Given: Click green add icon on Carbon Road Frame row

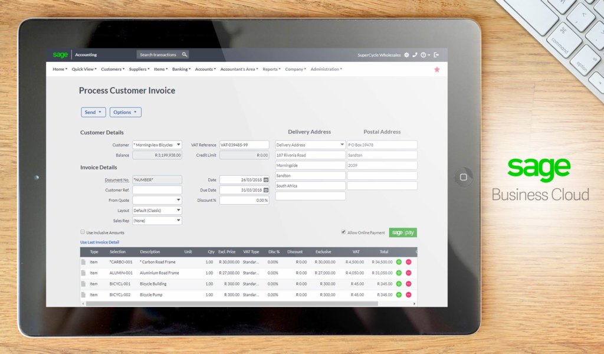Looking at the screenshot, I should [399, 262].
